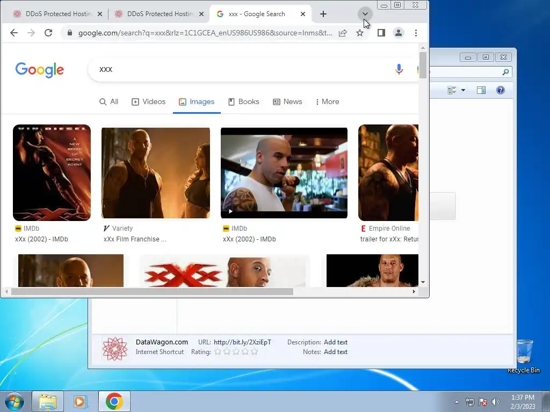Close the first DDoS Protected Hosting tab
550x412 pixels.
[x=100, y=14]
